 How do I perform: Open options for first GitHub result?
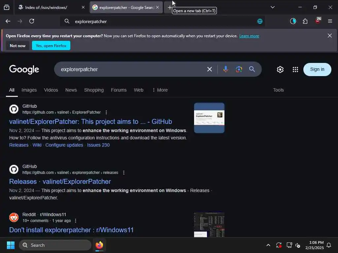(x=106, y=112)
